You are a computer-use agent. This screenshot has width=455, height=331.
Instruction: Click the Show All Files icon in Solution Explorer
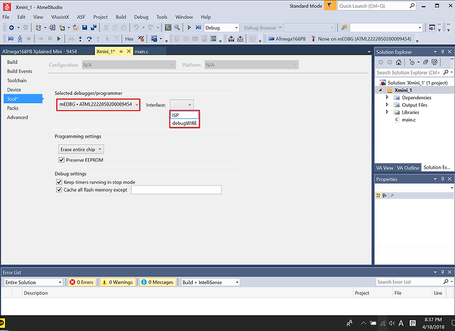(434, 62)
